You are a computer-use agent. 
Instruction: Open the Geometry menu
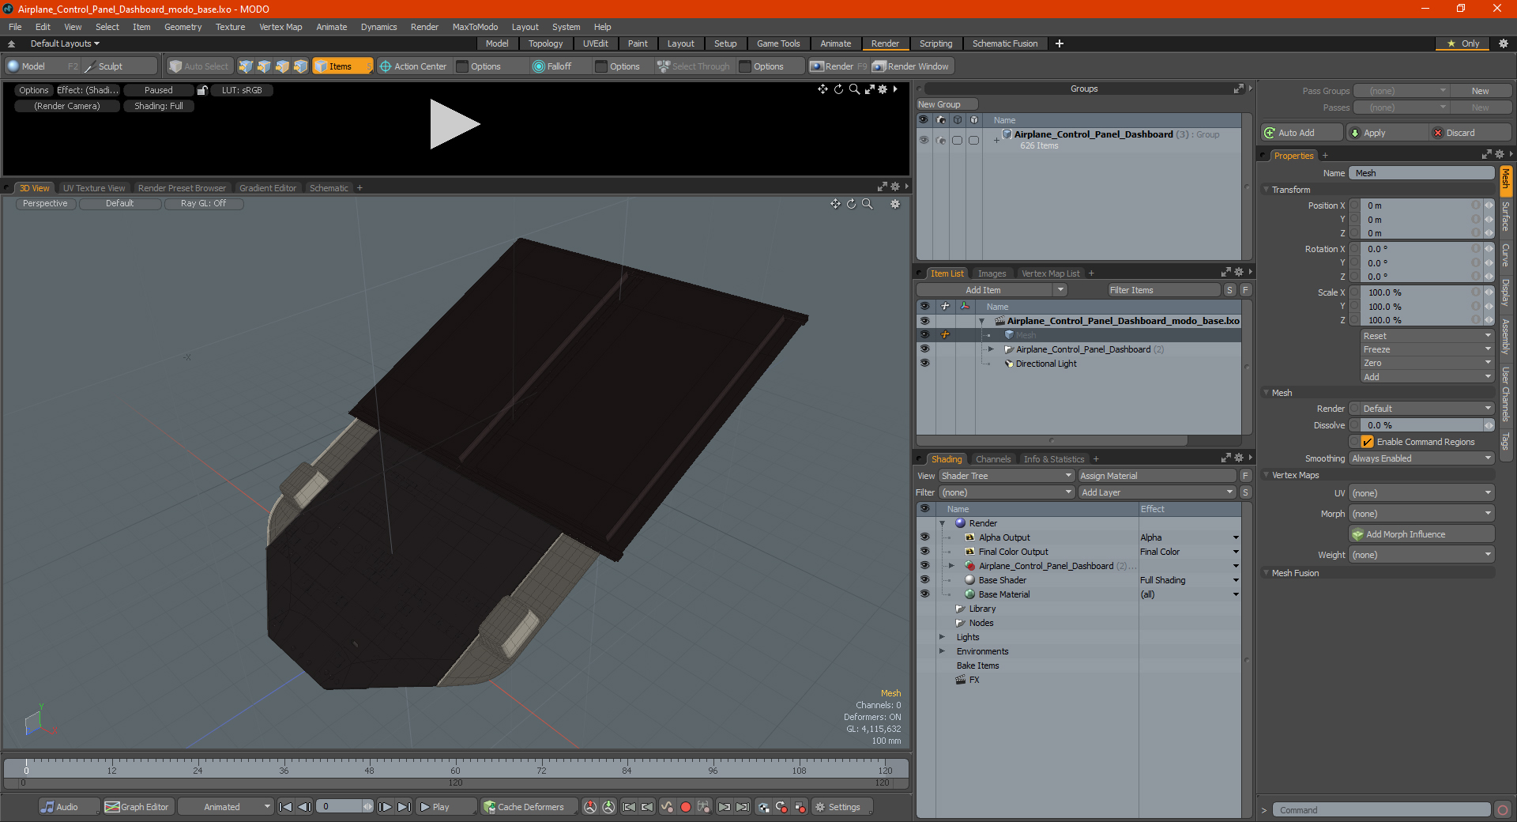[183, 27]
